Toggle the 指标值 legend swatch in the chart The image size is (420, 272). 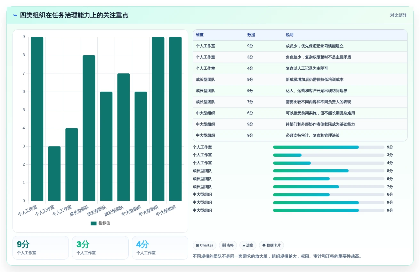click(x=93, y=223)
